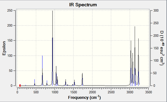This screenshot has width=167, height=102.
Task: Click the 250 tick on the Epsilon axis
Action: (10, 11)
